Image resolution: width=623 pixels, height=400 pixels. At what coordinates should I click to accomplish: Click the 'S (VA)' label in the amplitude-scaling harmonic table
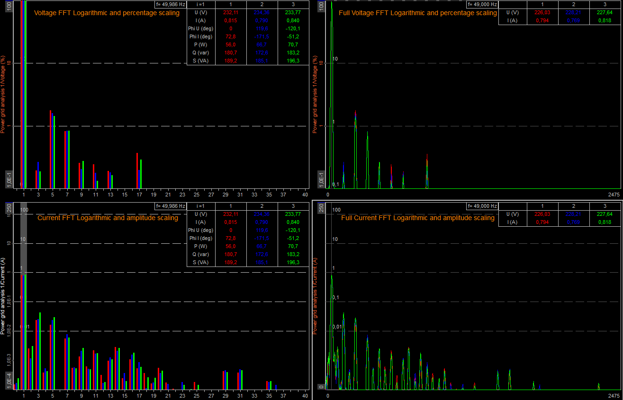click(x=201, y=262)
